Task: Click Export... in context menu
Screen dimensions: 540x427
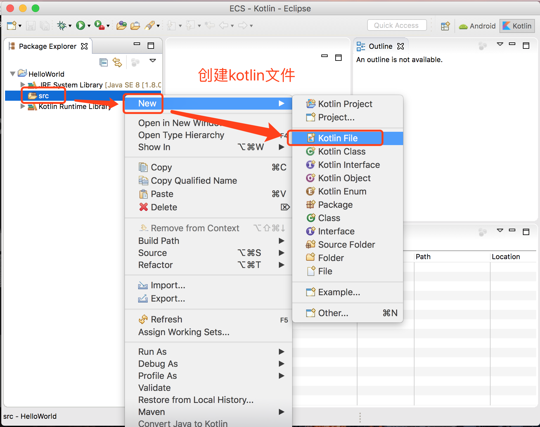Action: point(209,298)
